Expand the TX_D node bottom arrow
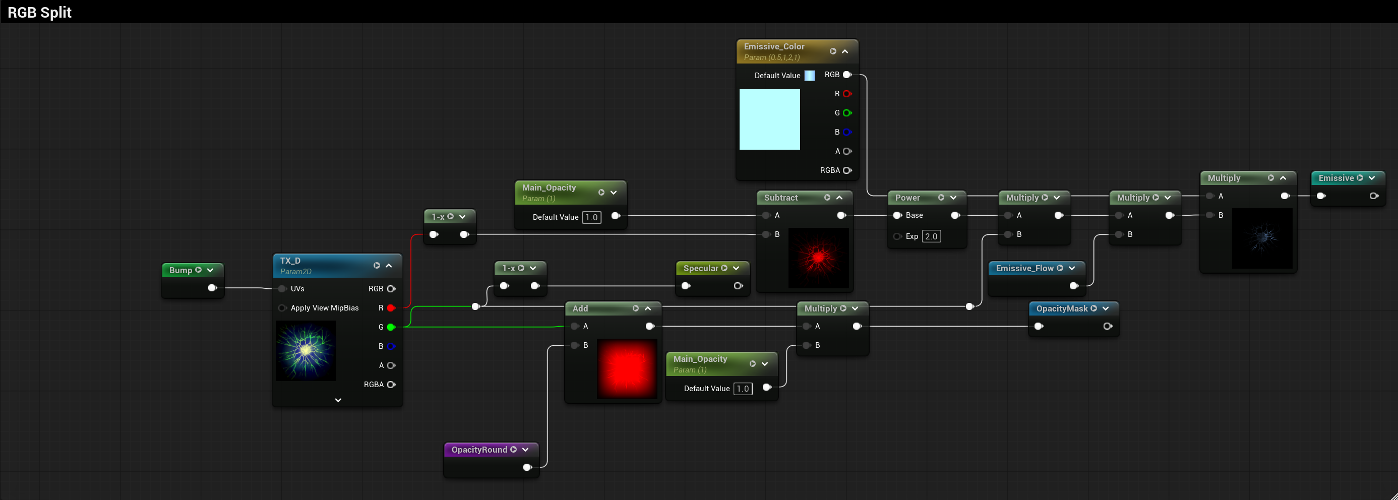This screenshot has height=500, width=1398. tap(338, 400)
